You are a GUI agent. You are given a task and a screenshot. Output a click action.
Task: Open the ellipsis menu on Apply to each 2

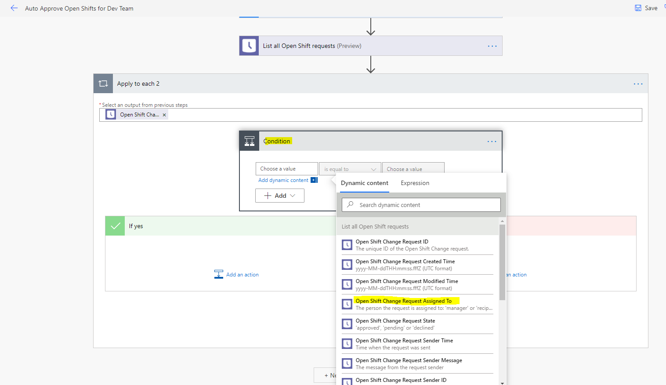pos(638,84)
